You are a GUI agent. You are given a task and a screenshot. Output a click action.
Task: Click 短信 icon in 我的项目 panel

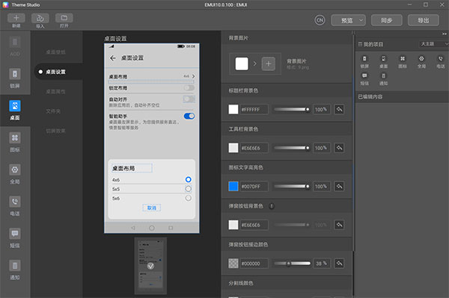(x=364, y=75)
